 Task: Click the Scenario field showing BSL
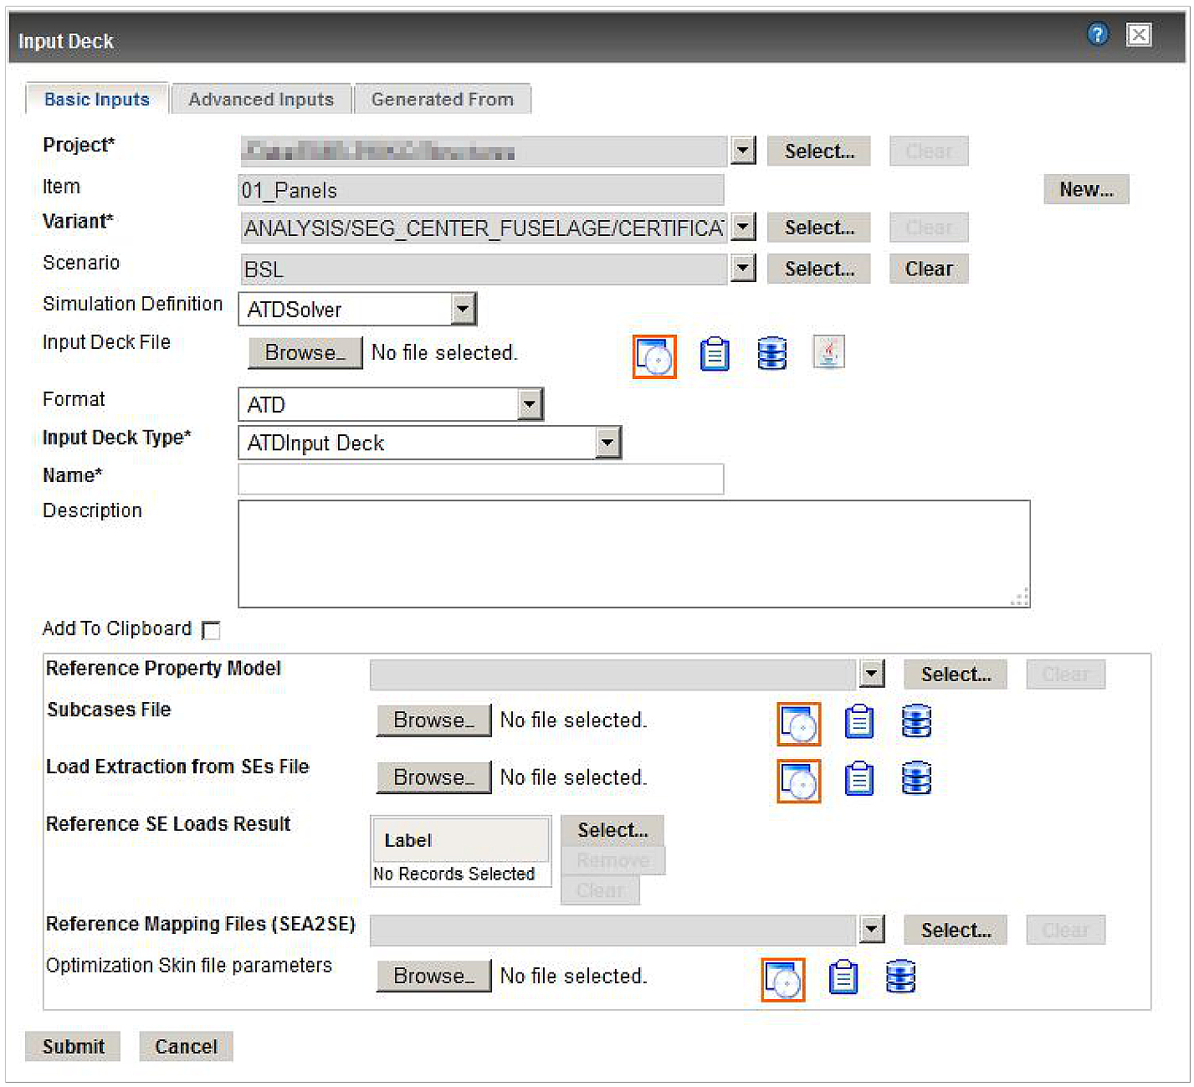point(484,269)
